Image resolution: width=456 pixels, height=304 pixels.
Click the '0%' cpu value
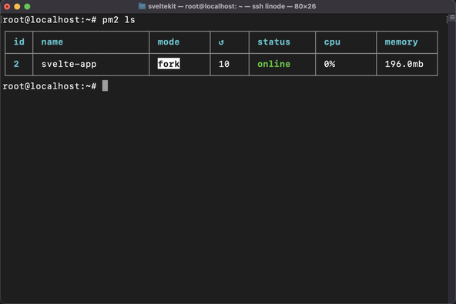[330, 64]
